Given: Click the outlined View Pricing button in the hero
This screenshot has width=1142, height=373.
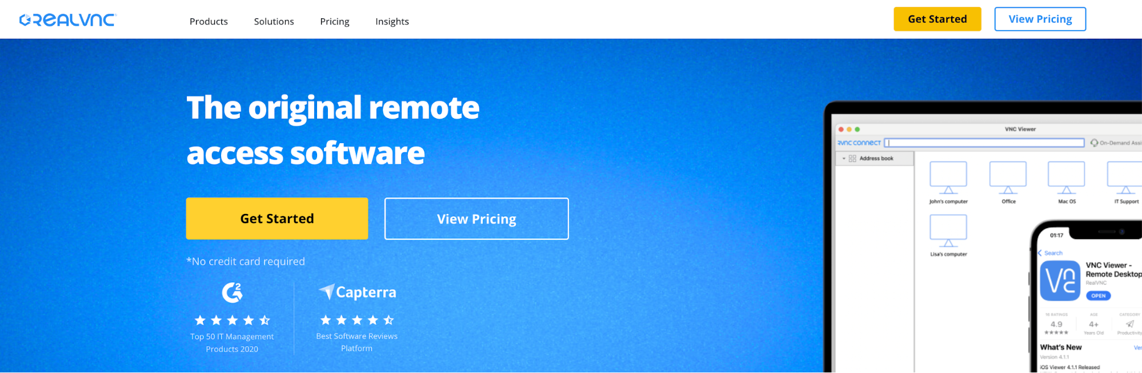Looking at the screenshot, I should pos(476,219).
